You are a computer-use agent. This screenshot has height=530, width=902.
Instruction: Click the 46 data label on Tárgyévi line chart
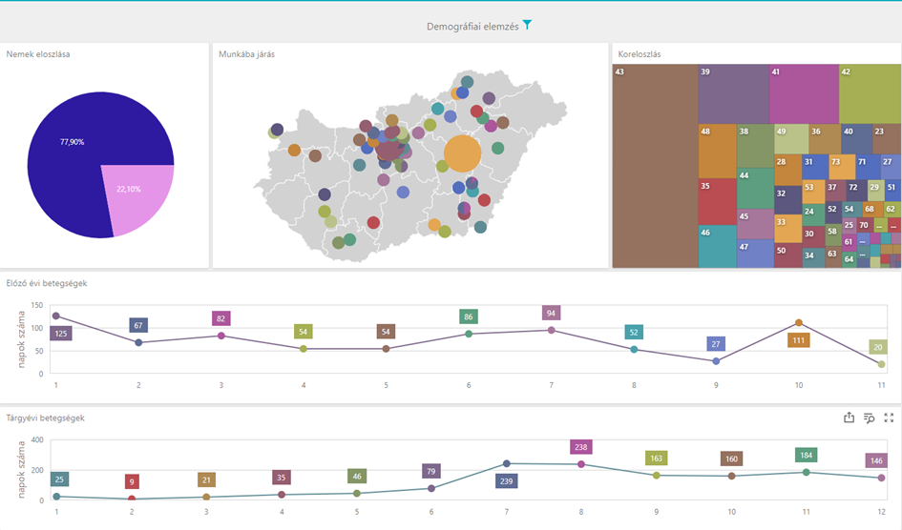[357, 476]
